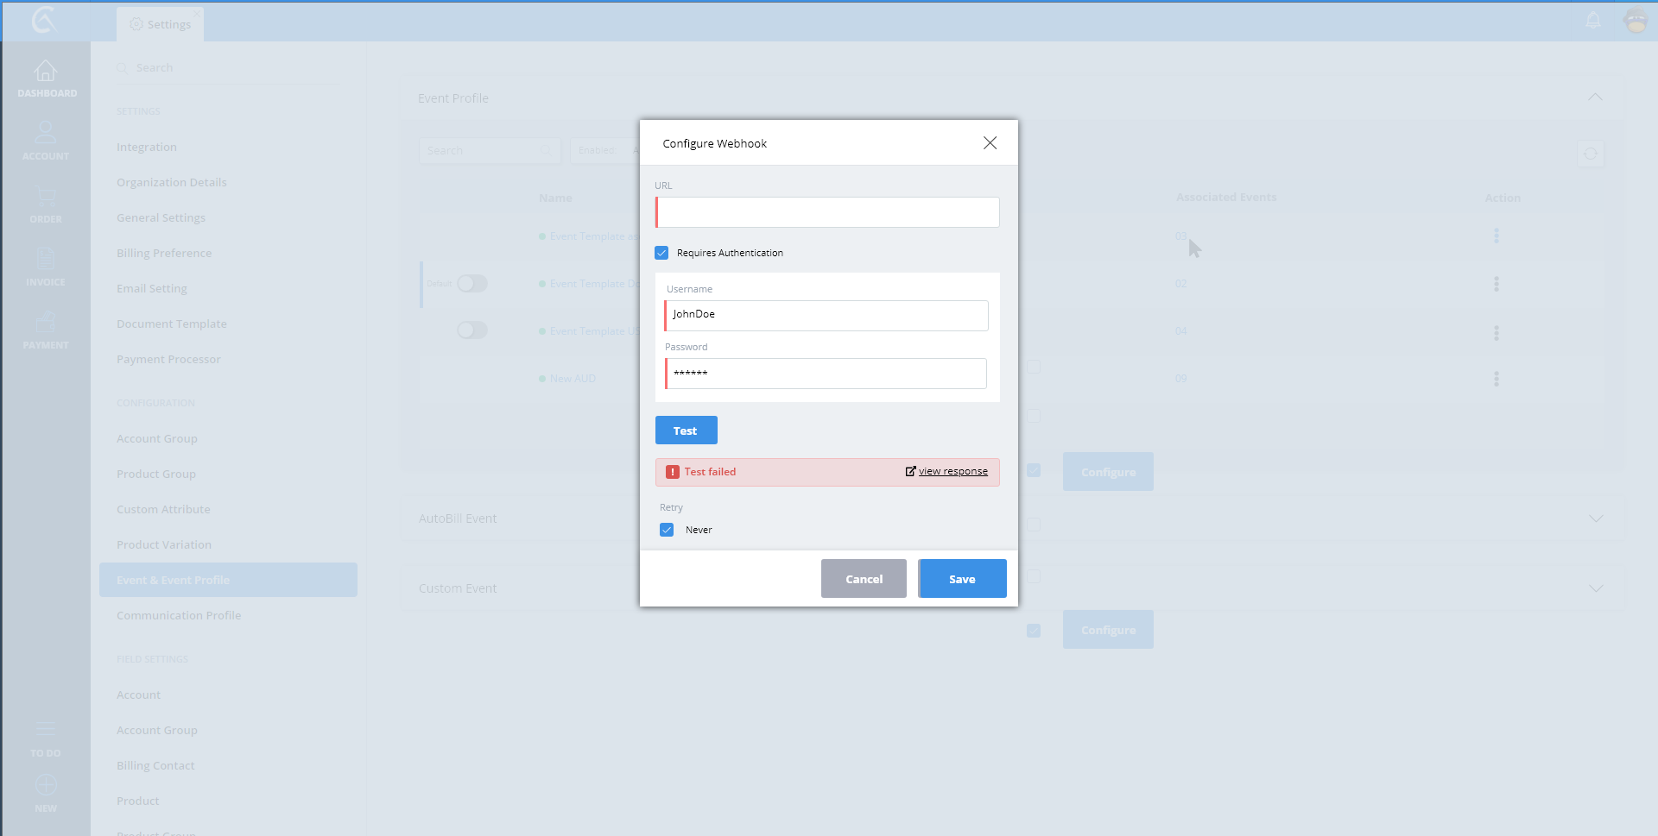1658x836 pixels.
Task: Open the Settings tab
Action: (x=161, y=24)
